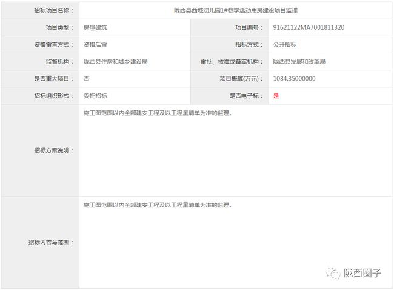Select the 招标项目名称 label

click(54, 10)
